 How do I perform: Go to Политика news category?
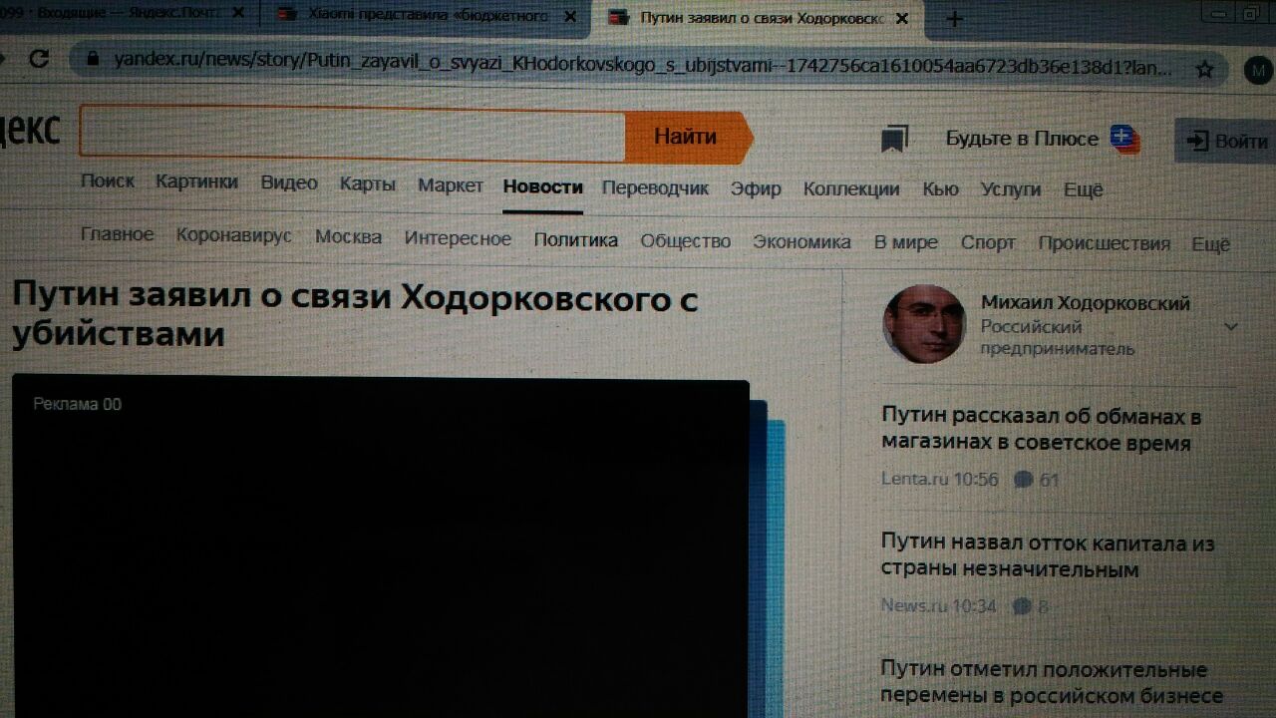click(x=576, y=239)
